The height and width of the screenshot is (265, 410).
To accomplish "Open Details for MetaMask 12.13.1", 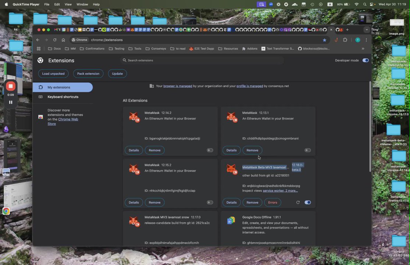I will 231,151.
